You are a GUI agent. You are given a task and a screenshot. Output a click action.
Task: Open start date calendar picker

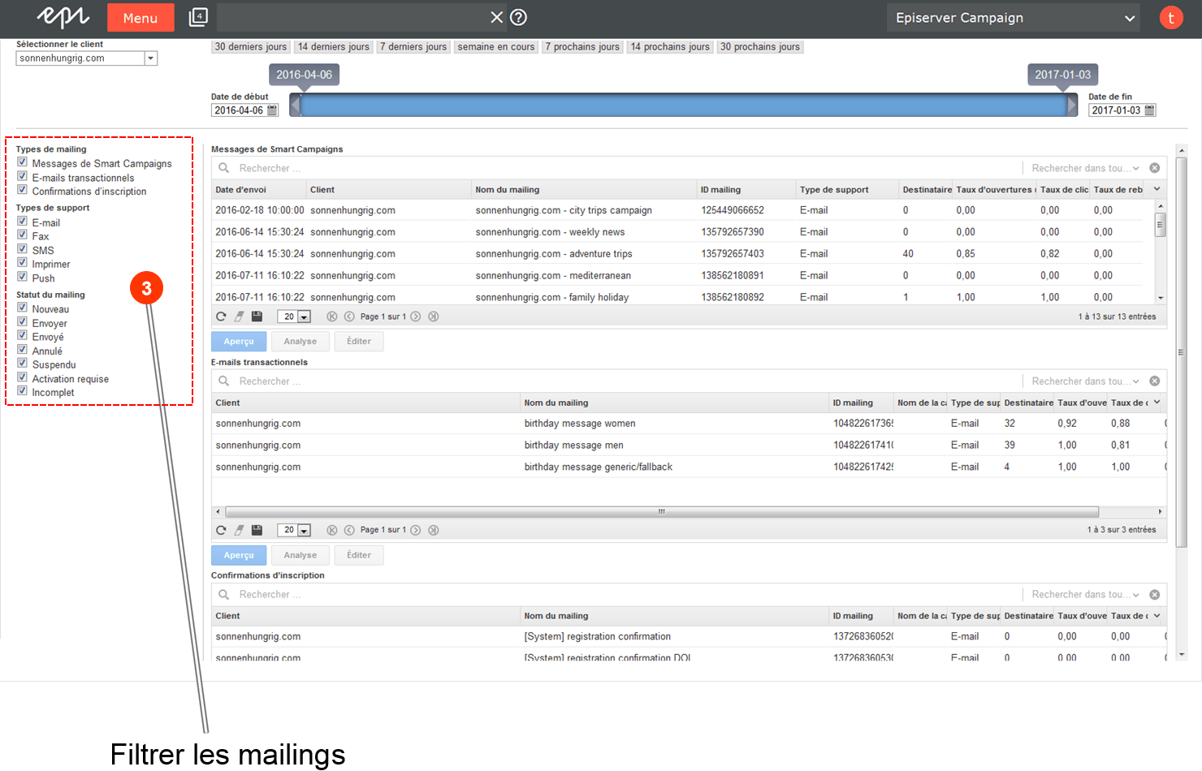(x=272, y=110)
